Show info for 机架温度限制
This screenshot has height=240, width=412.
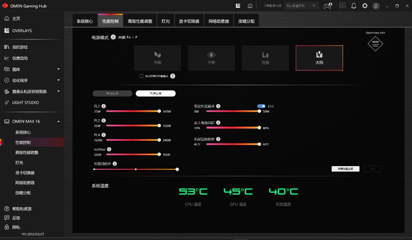pyautogui.click(x=218, y=139)
